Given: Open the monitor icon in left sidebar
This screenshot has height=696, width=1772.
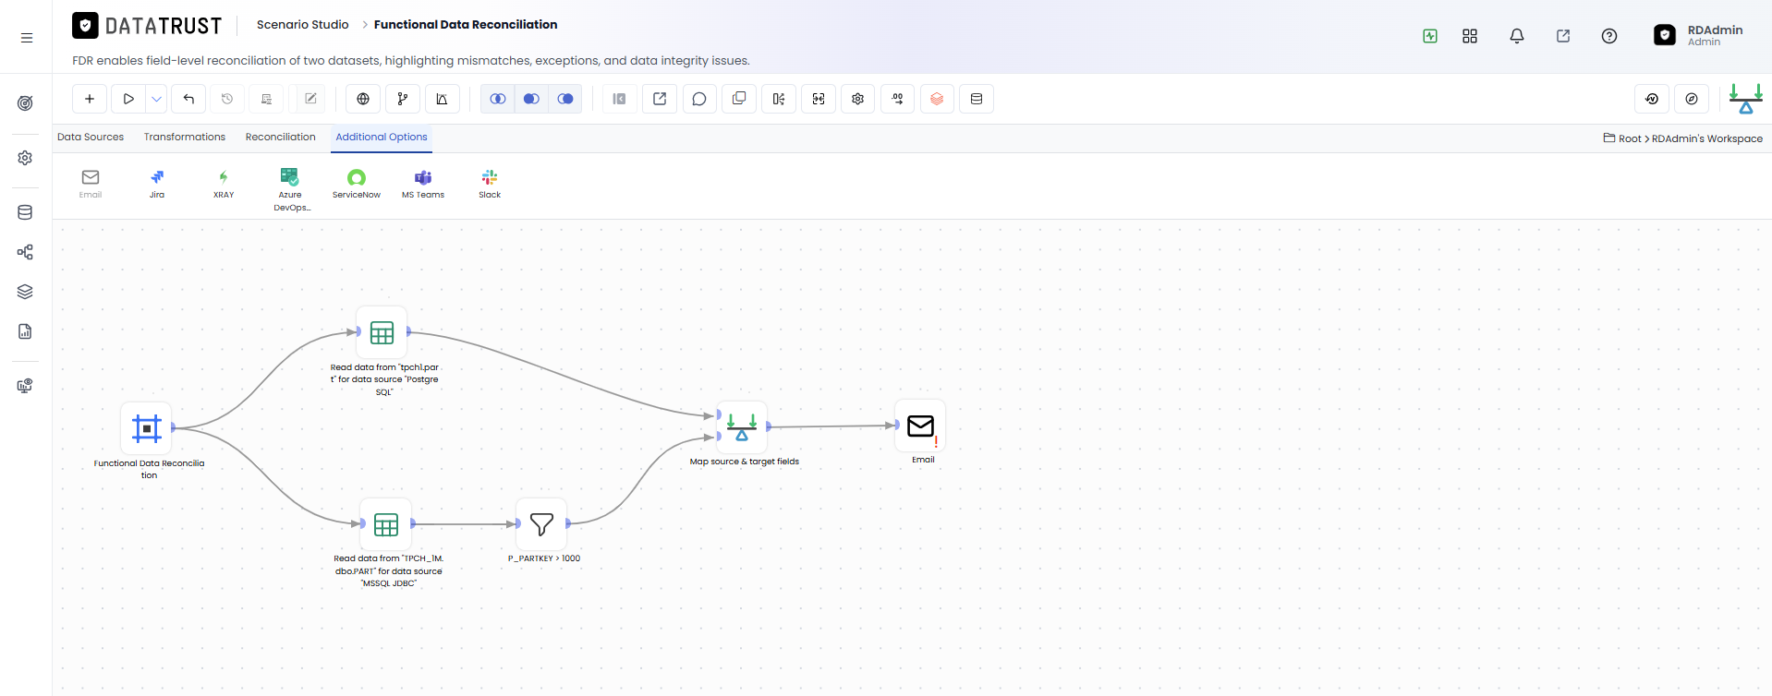Looking at the screenshot, I should [x=26, y=386].
